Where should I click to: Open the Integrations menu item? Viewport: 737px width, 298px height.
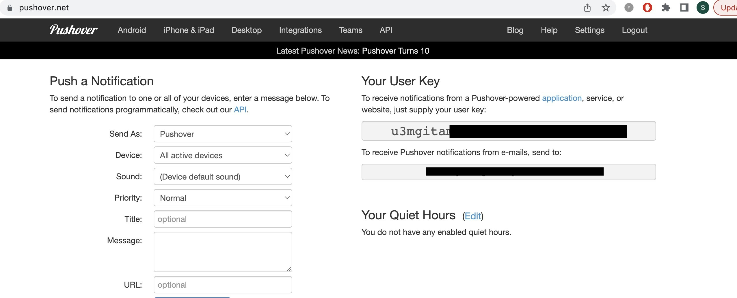point(300,30)
